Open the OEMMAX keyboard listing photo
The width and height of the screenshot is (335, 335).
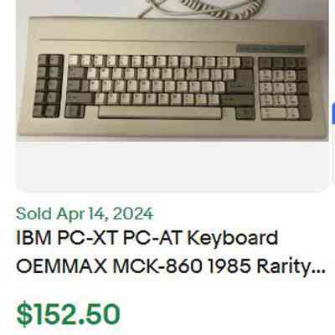[x=173, y=70]
